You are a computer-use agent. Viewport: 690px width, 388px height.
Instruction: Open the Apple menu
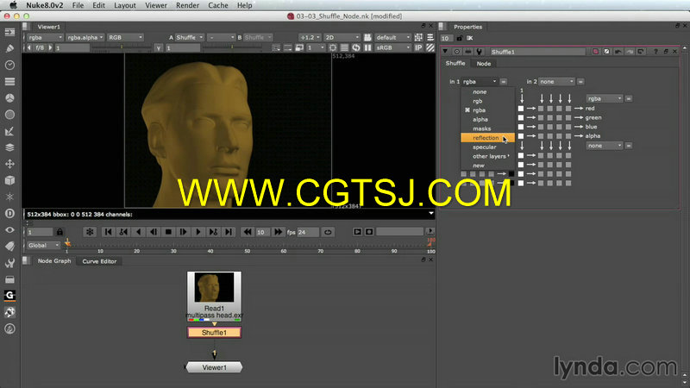tap(13, 5)
